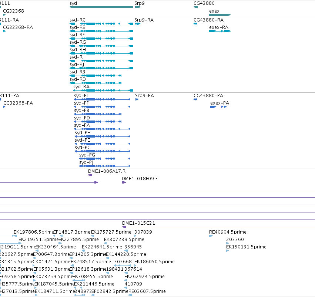Open the Srp9-PA protein label
This screenshot has height=297, width=315.
[x=145, y=96]
